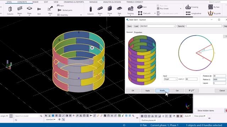Choose the concrete Slab tool

click(119, 10)
